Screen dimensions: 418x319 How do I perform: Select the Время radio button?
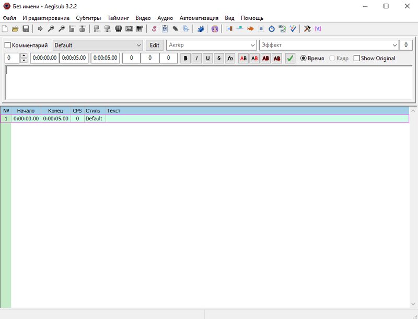304,59
